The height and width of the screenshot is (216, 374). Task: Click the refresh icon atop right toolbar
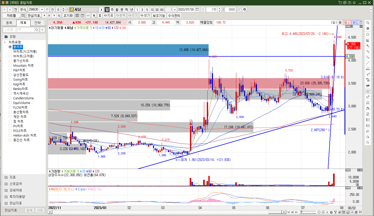coord(368,23)
